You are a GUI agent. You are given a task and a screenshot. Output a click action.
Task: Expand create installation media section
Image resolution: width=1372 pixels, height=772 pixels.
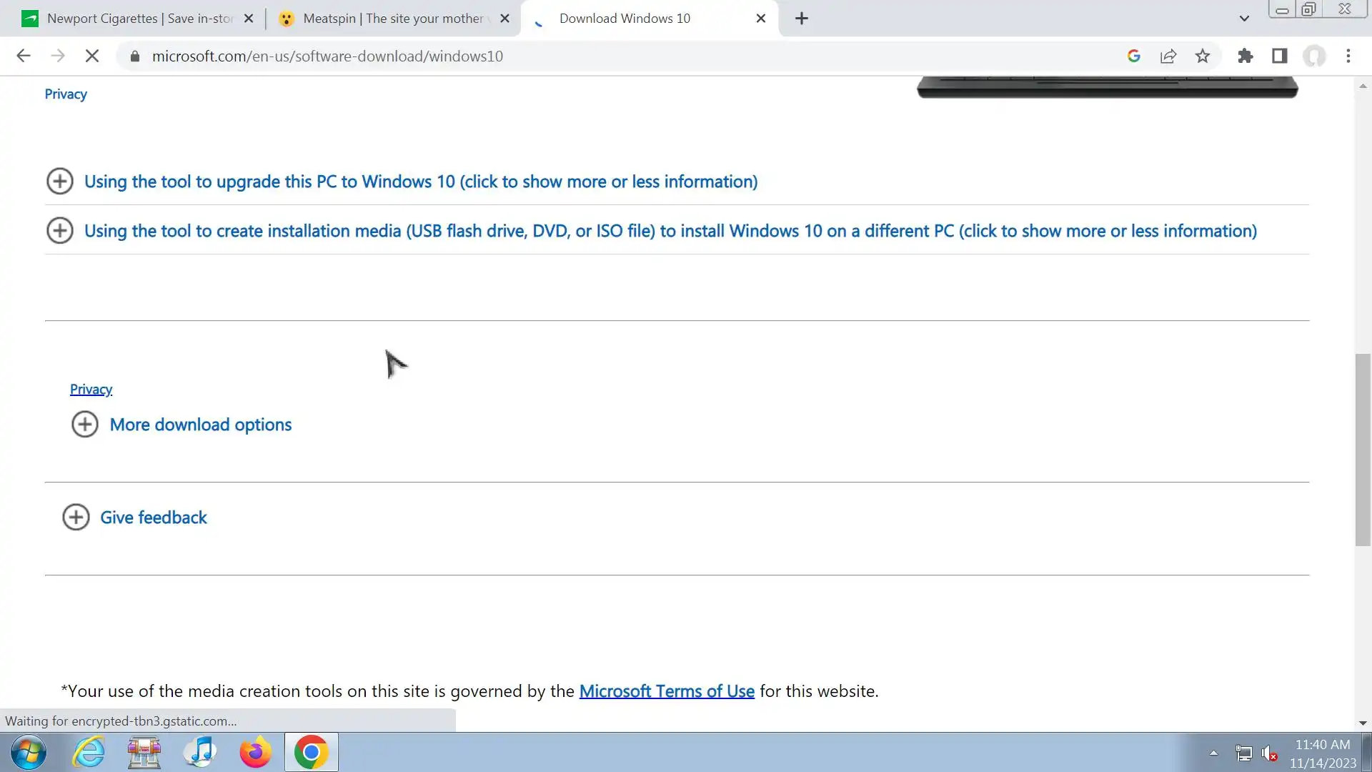(670, 231)
